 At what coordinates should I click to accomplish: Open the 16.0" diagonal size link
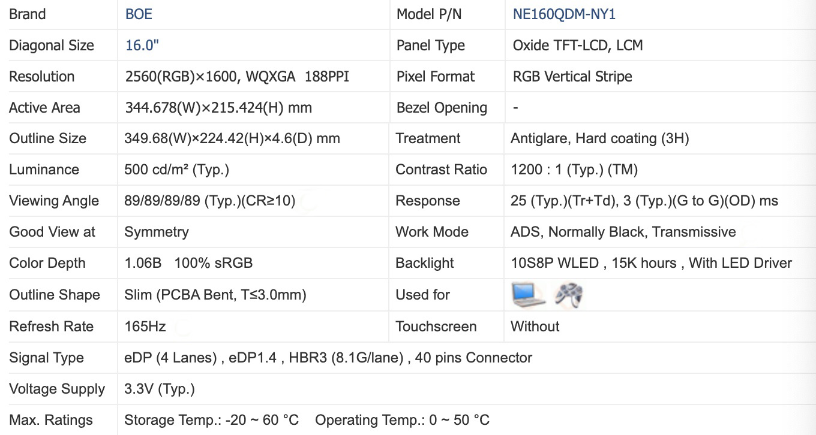tap(142, 46)
